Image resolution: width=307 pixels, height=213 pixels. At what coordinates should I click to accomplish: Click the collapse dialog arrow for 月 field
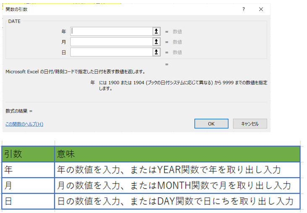pos(157,42)
